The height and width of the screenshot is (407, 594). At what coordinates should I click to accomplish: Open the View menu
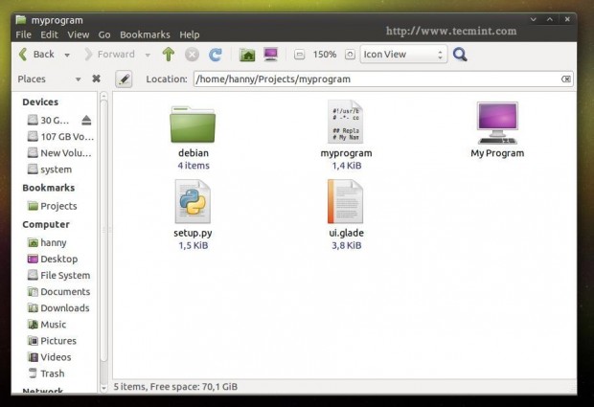pos(79,34)
